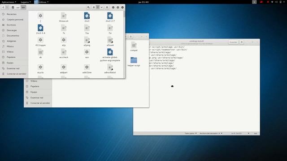The width and height of the screenshot is (287, 161).
Task: Select the 7z file icon
Action: (64, 28)
